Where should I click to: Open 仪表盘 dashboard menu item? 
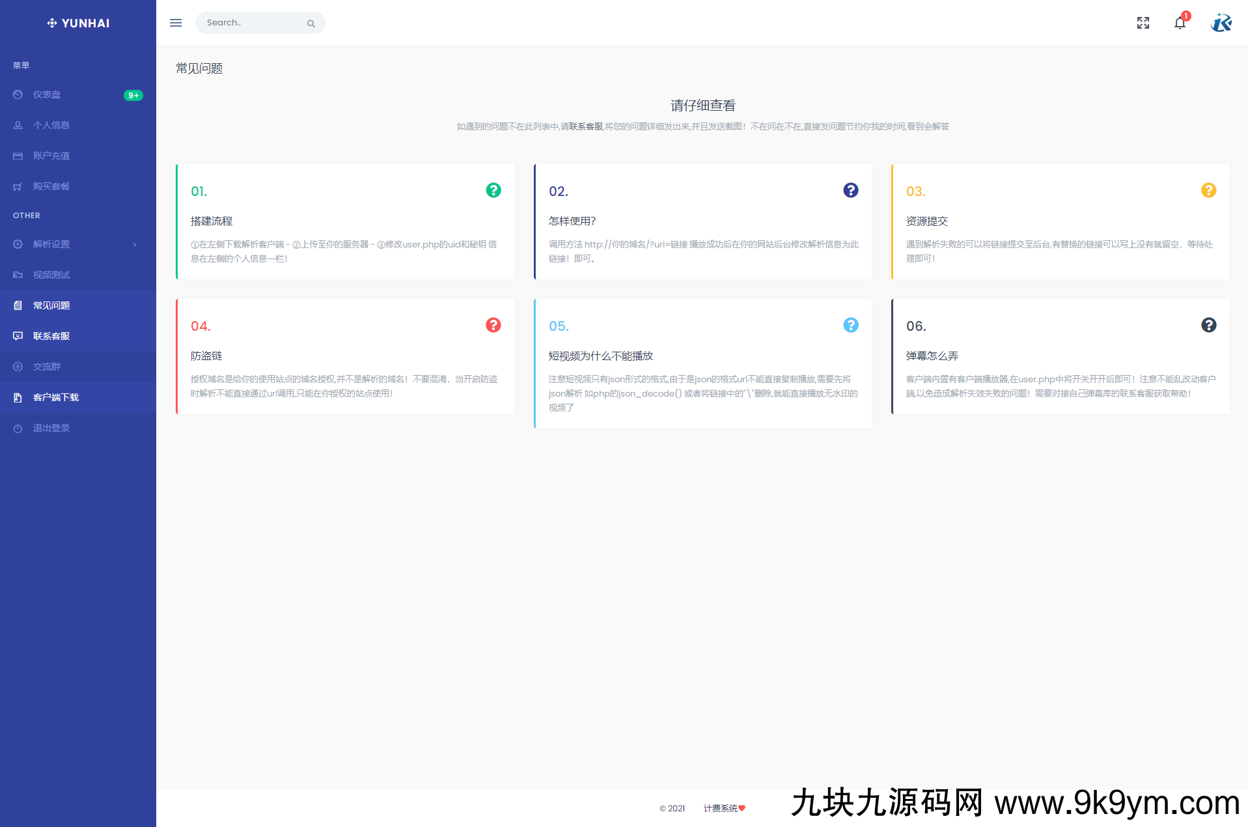pos(47,94)
